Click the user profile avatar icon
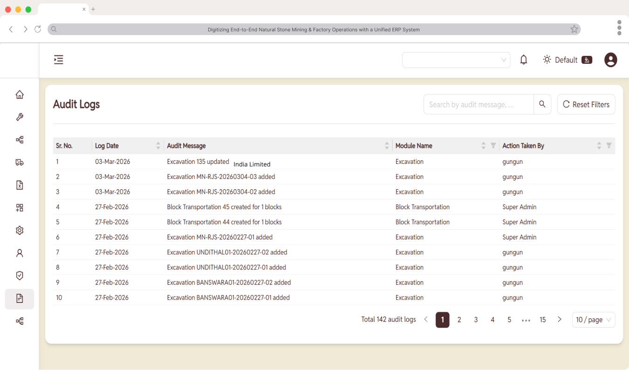Image resolution: width=629 pixels, height=370 pixels. click(610, 60)
